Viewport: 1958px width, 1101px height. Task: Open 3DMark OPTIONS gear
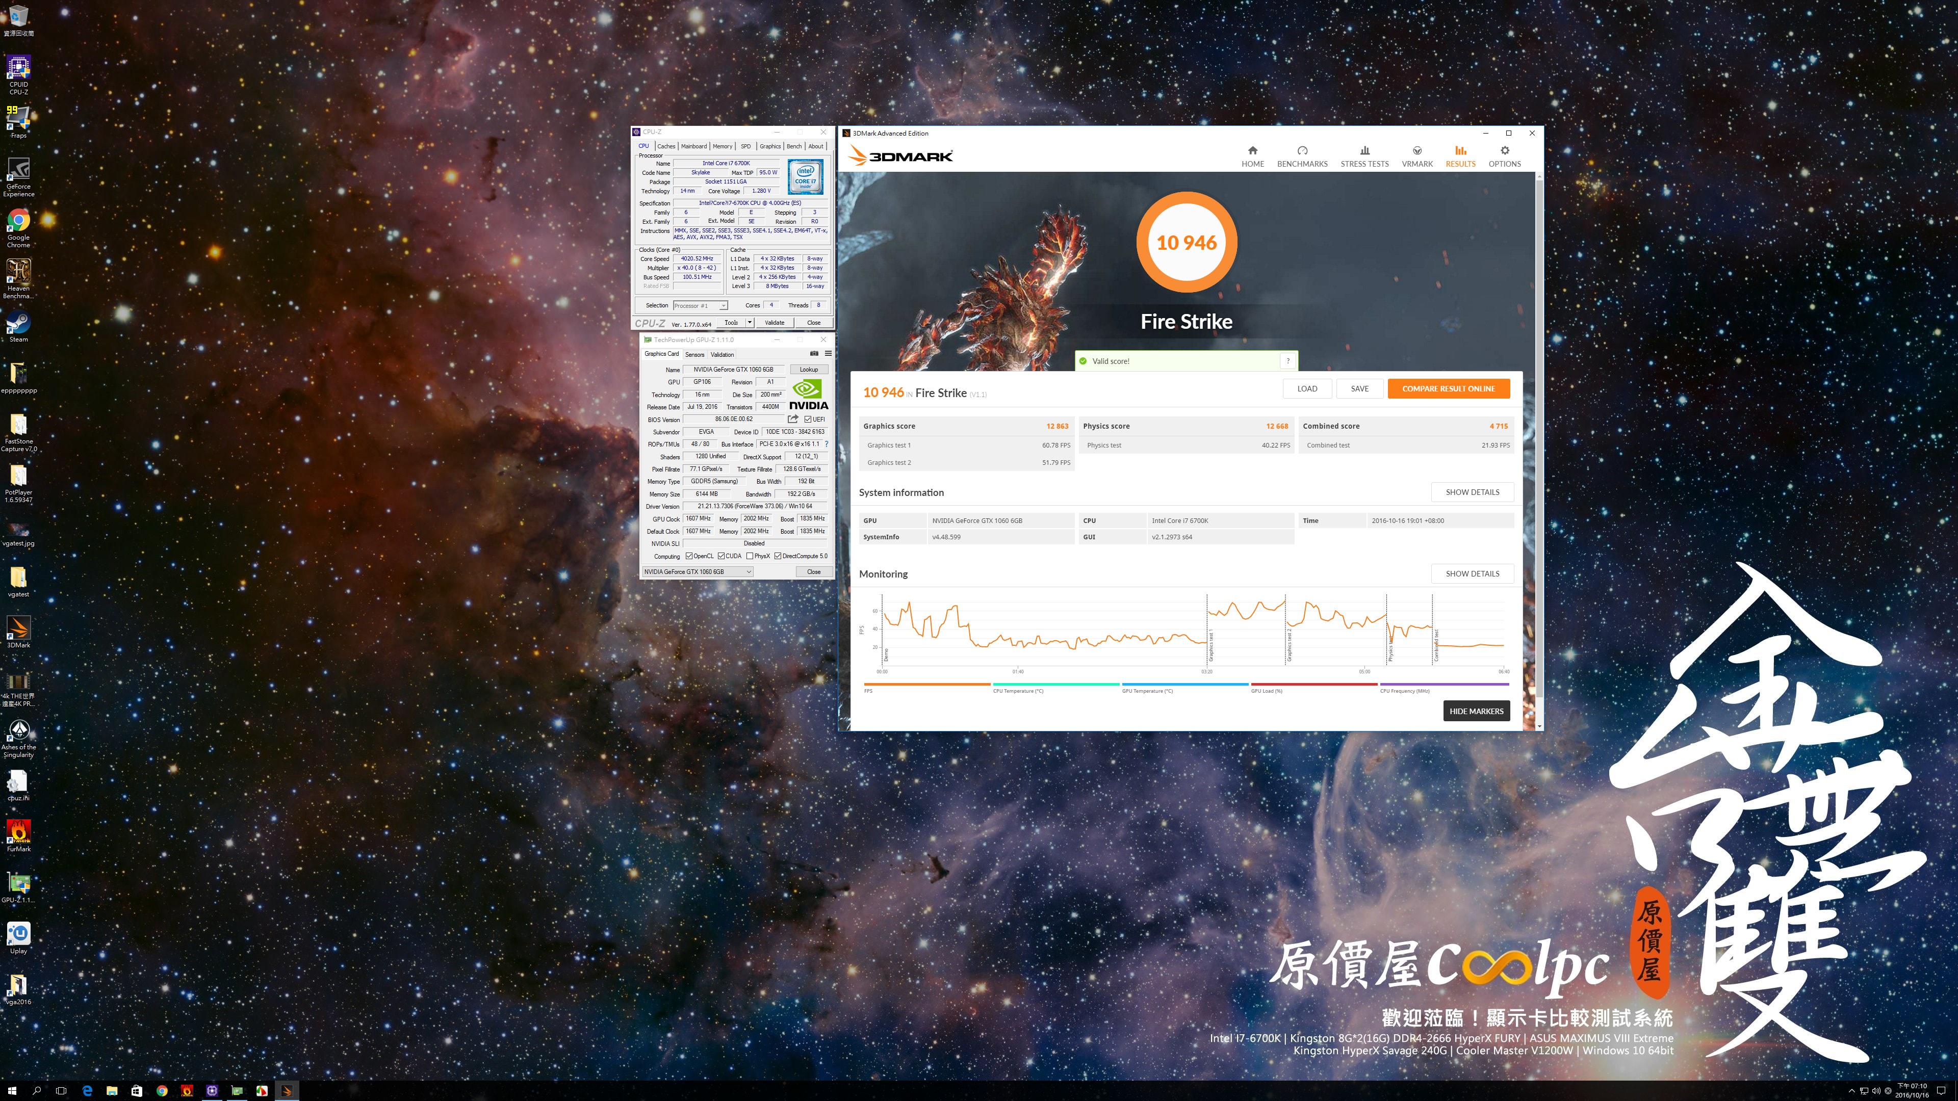click(1504, 156)
